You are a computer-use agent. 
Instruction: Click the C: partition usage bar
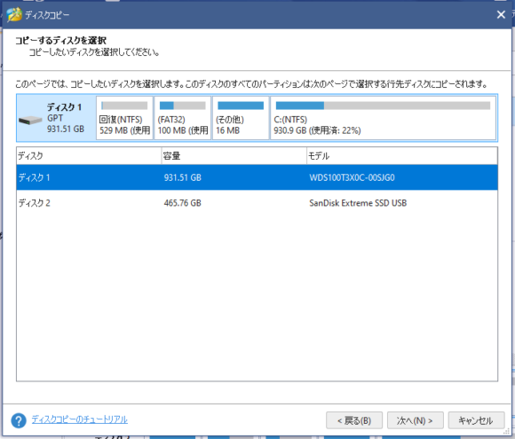pyautogui.click(x=383, y=106)
